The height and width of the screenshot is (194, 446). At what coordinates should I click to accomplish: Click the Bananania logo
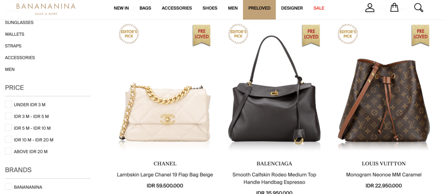tap(46, 9)
